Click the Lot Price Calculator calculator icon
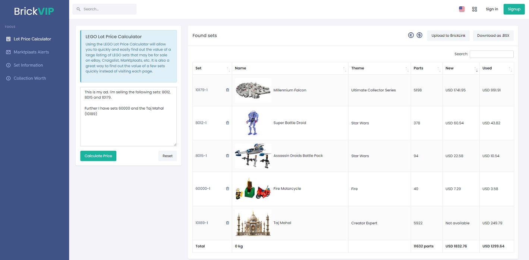Image resolution: width=529 pixels, height=260 pixels. (x=8, y=39)
